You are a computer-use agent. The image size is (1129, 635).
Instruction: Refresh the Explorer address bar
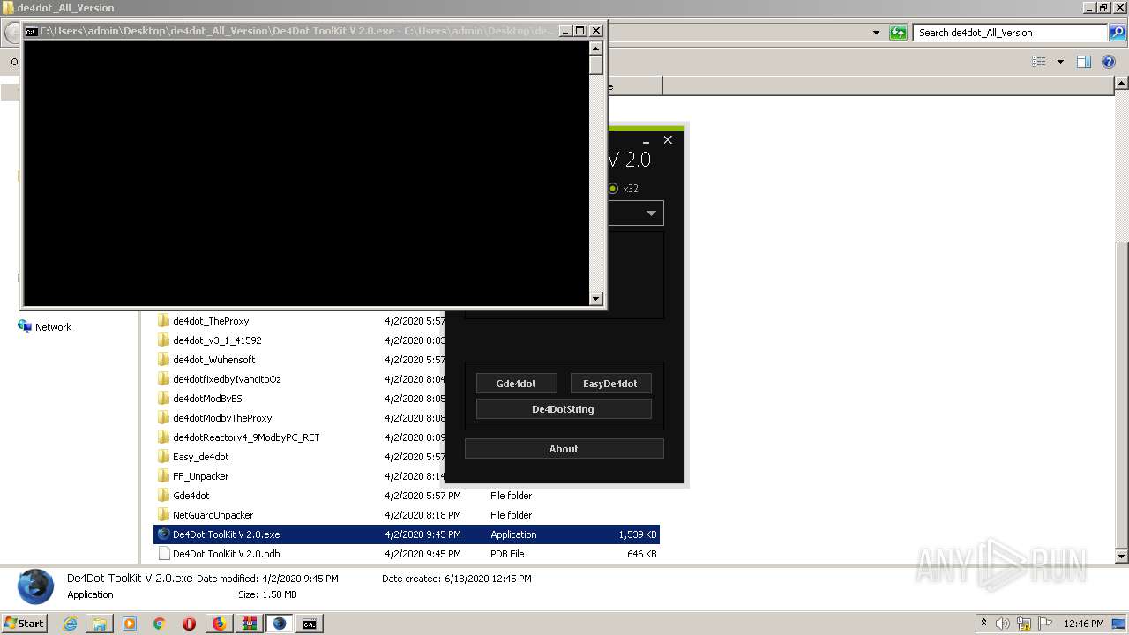click(898, 33)
